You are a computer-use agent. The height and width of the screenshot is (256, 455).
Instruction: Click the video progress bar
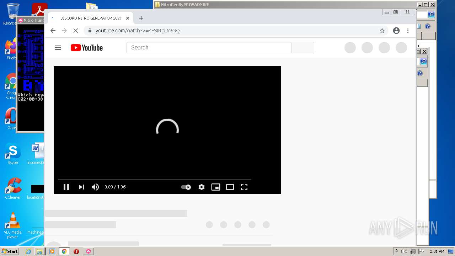[x=155, y=179]
